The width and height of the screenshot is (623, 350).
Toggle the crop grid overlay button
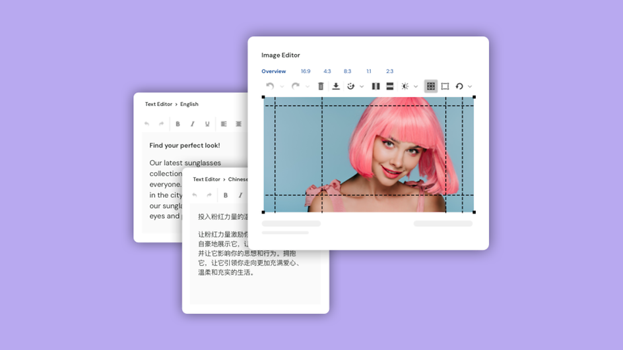click(430, 86)
